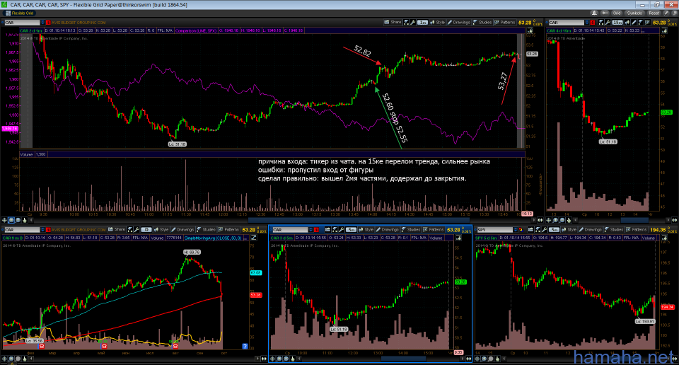679x365 pixels.
Task: Open the wrench settings icon in top chart
Action: point(412,22)
